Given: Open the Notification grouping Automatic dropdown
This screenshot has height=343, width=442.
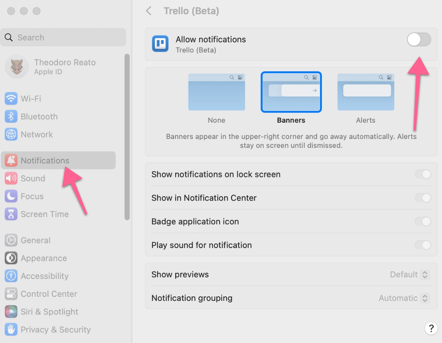Looking at the screenshot, I should [x=404, y=298].
